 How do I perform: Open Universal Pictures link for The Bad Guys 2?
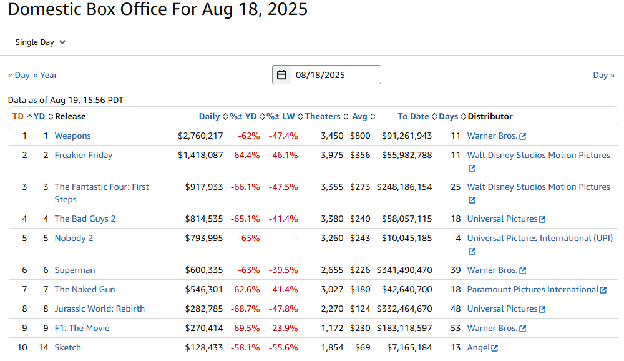click(502, 219)
